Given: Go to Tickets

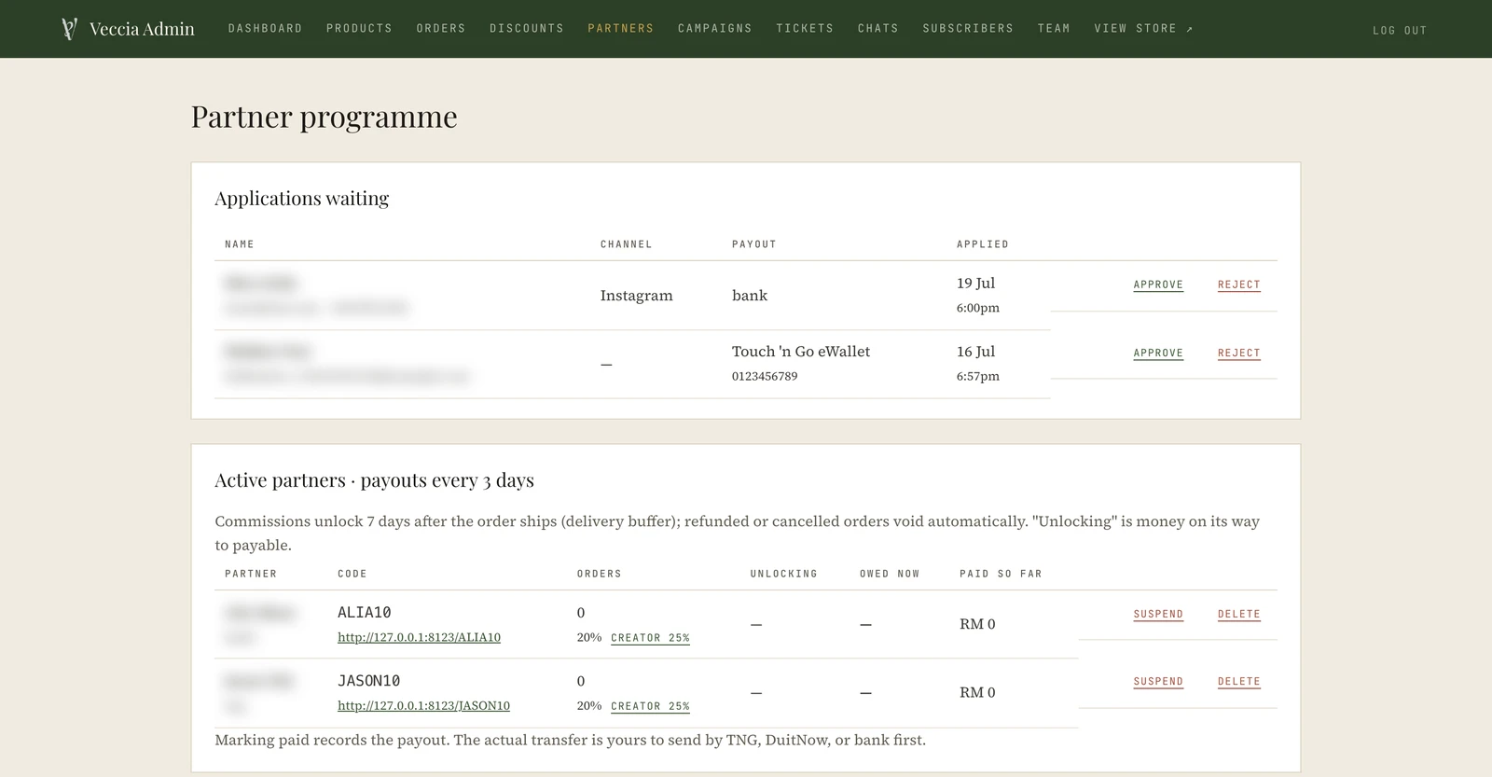Looking at the screenshot, I should 805,29.
